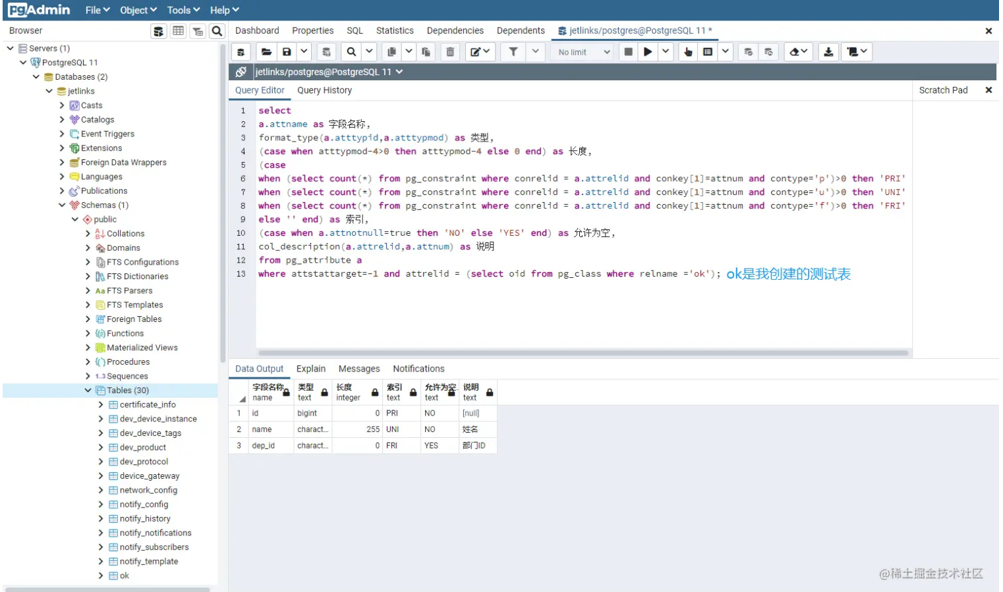Switch to the Query History tab

(x=324, y=90)
